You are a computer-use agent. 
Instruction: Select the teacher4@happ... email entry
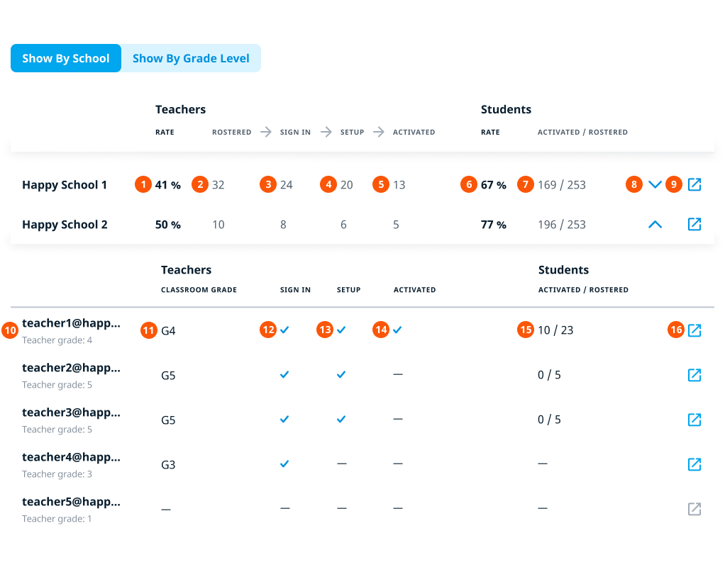tap(71, 457)
